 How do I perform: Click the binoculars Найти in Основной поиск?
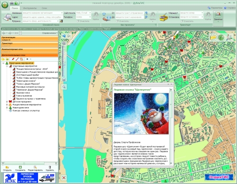point(96,16)
